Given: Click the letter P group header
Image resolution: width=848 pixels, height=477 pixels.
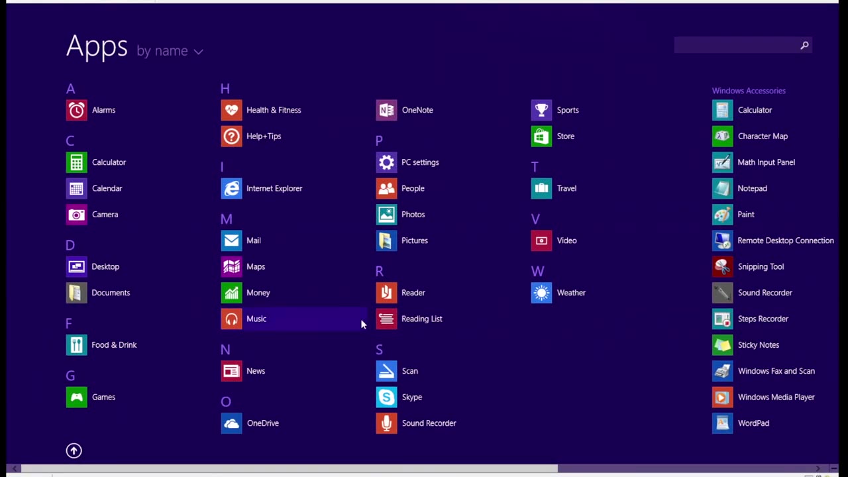Looking at the screenshot, I should coord(379,140).
